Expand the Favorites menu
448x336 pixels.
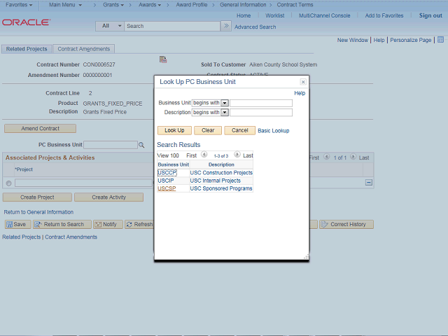[19, 5]
